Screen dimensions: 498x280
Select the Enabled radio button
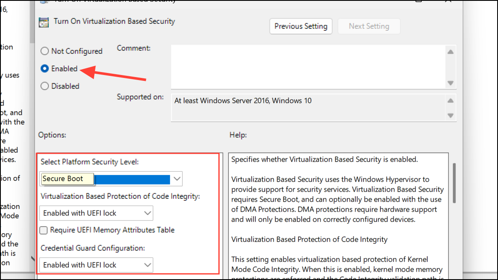45,69
